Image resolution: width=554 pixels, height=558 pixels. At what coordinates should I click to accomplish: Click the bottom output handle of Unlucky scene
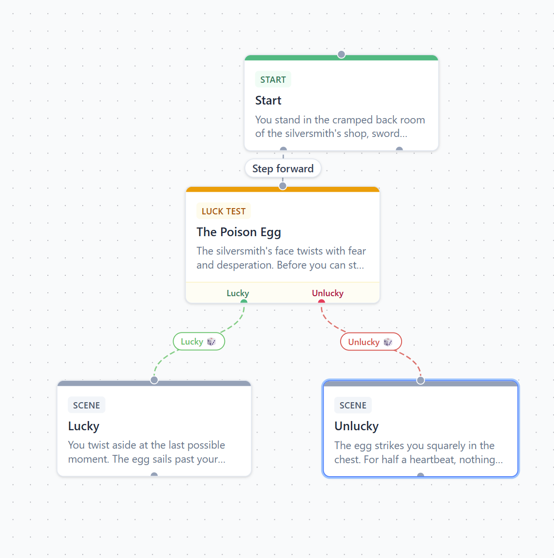[420, 475]
